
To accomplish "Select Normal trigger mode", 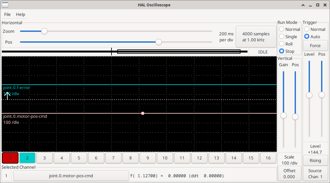I will [315, 29].
